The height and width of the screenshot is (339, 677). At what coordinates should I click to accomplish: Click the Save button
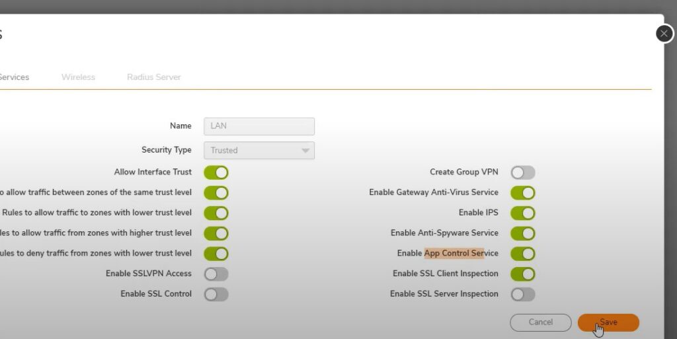(608, 322)
